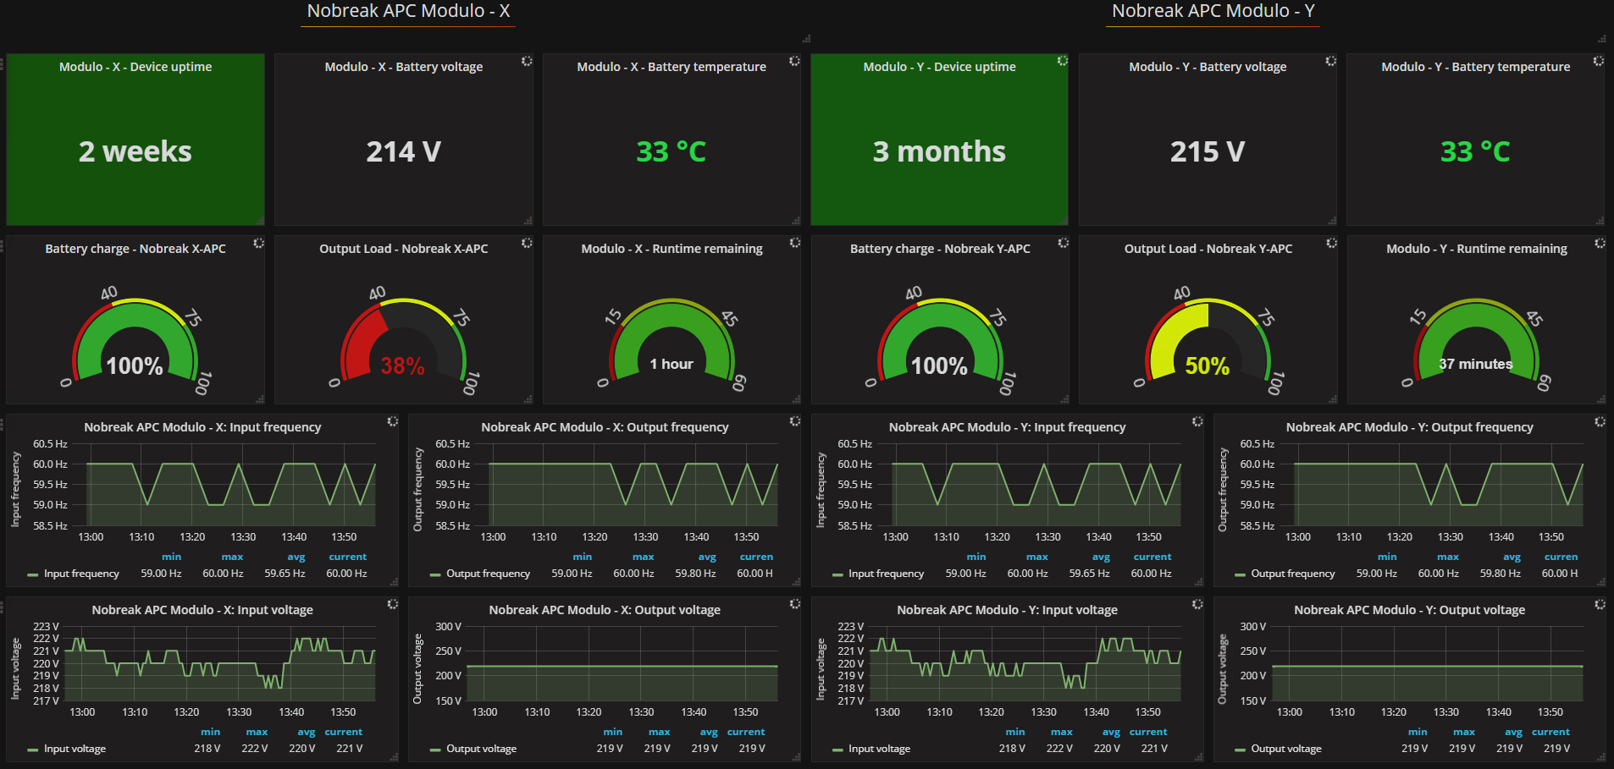The height and width of the screenshot is (769, 1614).
Task: Click series color line for Modulo Y Input voltage
Action: pyautogui.click(x=837, y=750)
